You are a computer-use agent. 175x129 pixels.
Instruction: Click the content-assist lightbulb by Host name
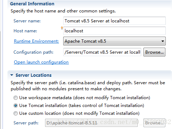click(62, 28)
